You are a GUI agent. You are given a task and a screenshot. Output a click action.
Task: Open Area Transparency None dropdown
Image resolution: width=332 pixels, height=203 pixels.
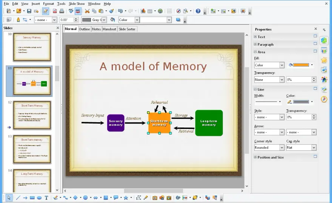269,80
